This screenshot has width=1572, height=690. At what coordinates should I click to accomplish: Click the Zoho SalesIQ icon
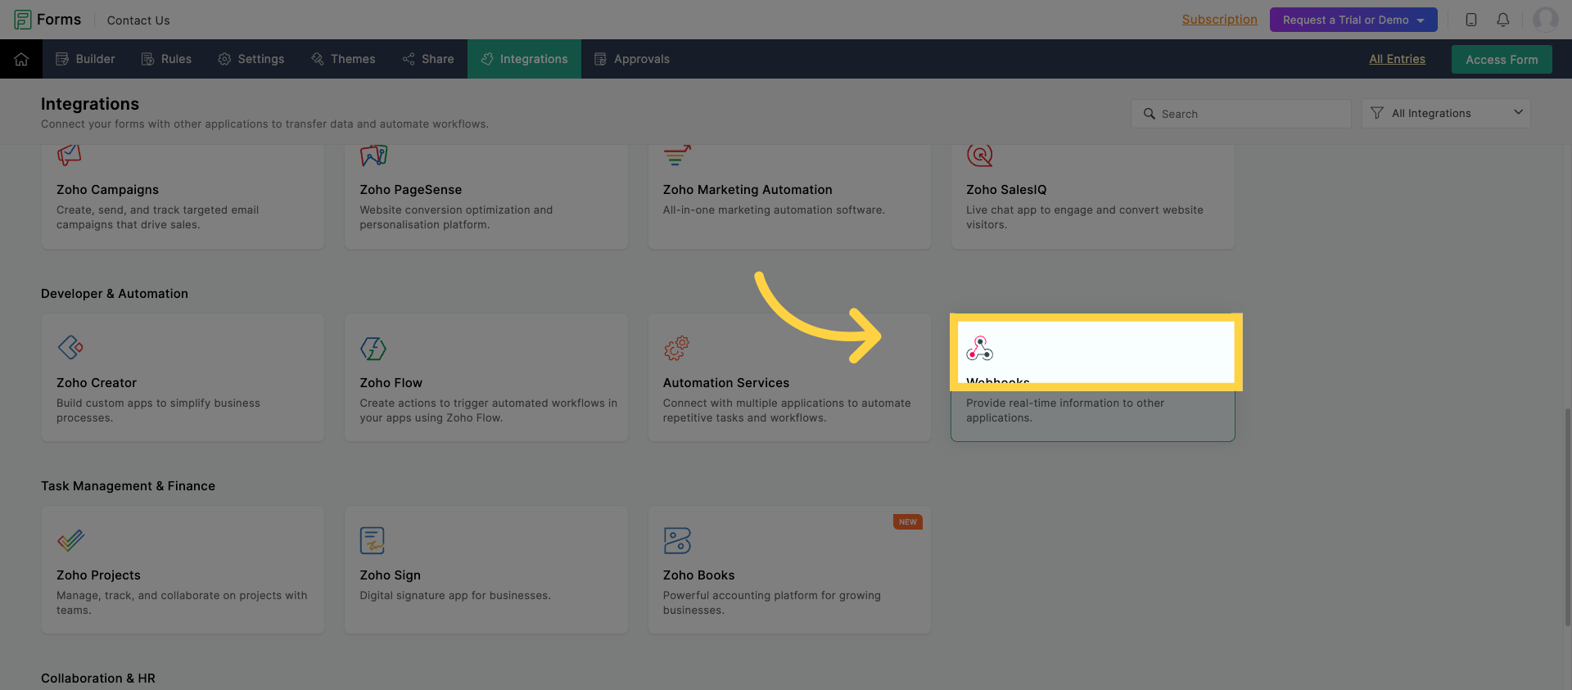coord(980,155)
